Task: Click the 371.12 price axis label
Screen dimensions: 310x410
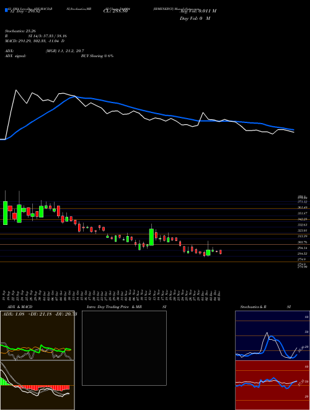Action: point(303,202)
